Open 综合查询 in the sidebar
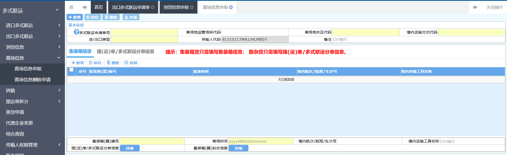This screenshot has height=155, width=507. point(32,134)
